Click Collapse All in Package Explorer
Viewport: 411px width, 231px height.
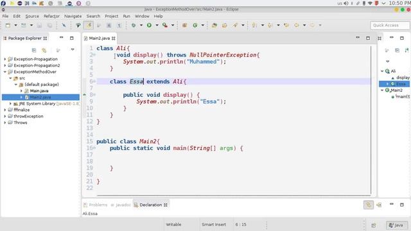click(x=34, y=50)
